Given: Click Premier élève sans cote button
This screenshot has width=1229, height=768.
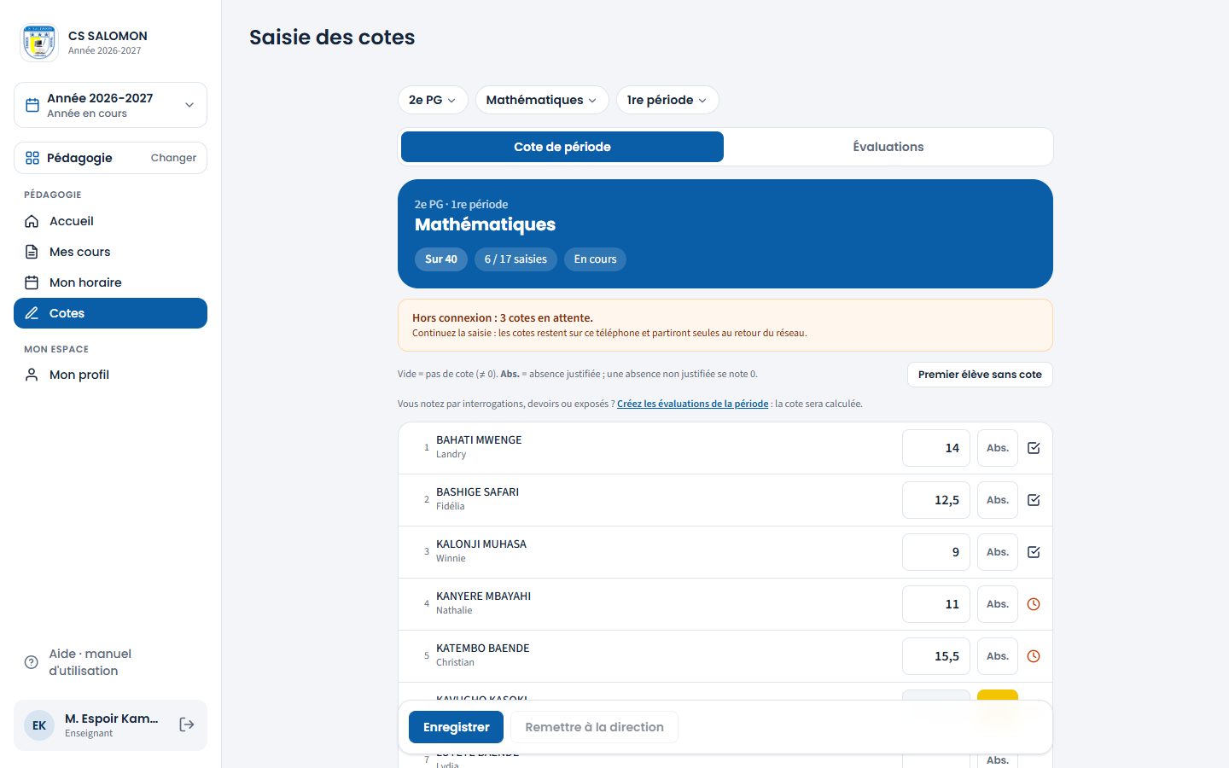Looking at the screenshot, I should point(980,375).
